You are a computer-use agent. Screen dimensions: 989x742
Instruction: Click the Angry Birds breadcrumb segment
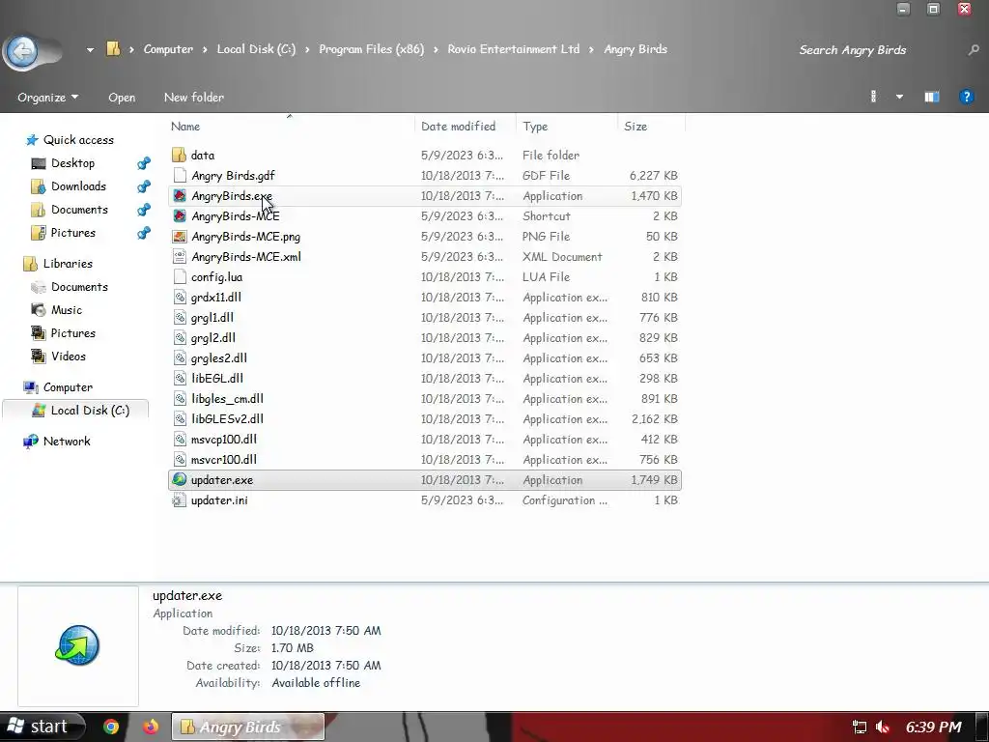point(636,49)
